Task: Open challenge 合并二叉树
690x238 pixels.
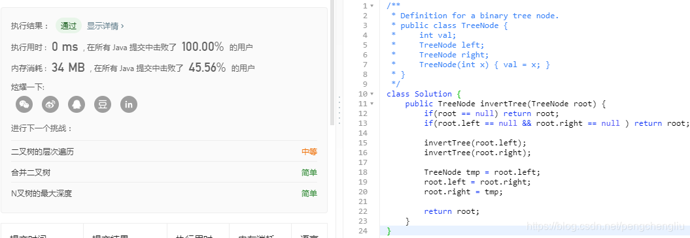Action: (31, 173)
